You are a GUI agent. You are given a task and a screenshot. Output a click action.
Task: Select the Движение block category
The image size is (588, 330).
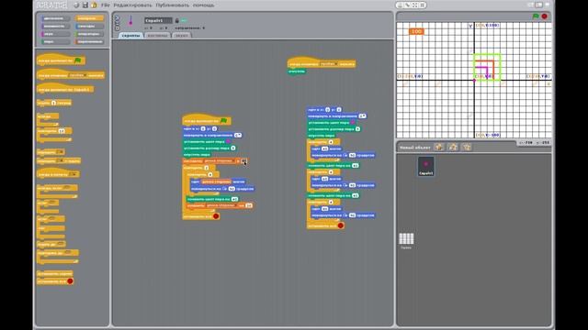55,18
